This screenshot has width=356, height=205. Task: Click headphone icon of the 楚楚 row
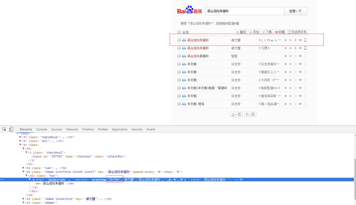pyautogui.click(x=184, y=56)
